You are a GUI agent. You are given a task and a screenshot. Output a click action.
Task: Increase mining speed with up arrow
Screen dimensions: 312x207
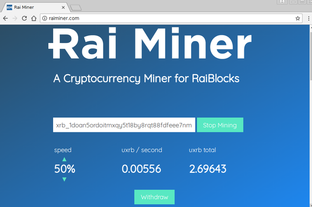[64, 159]
